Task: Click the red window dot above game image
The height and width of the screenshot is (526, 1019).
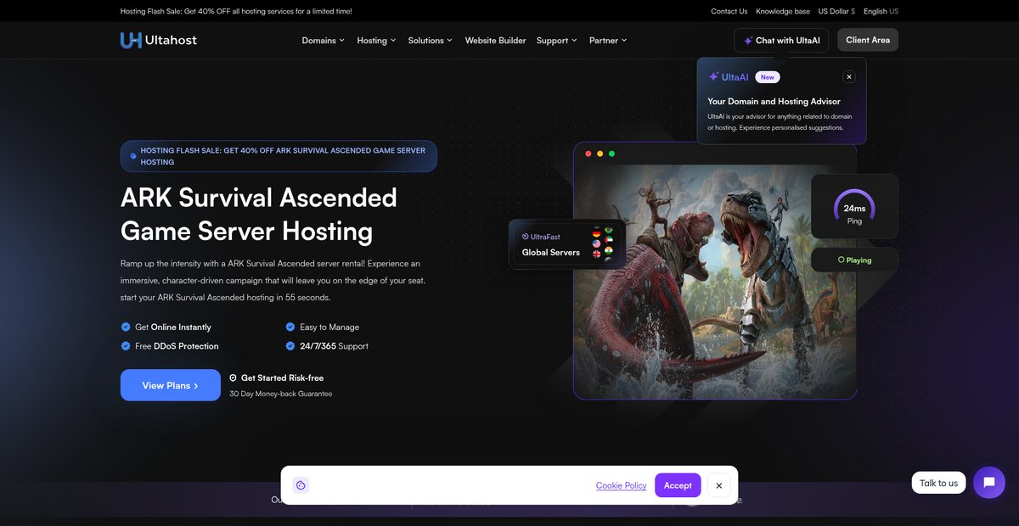Action: click(588, 154)
